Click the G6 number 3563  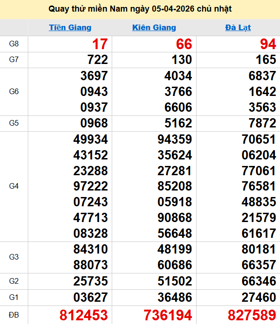(x=262, y=107)
